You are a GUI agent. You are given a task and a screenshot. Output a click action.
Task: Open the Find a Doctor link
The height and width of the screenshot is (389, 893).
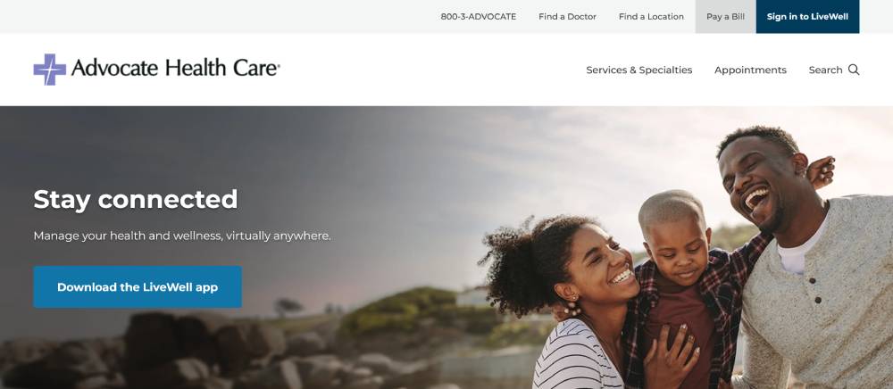567,16
